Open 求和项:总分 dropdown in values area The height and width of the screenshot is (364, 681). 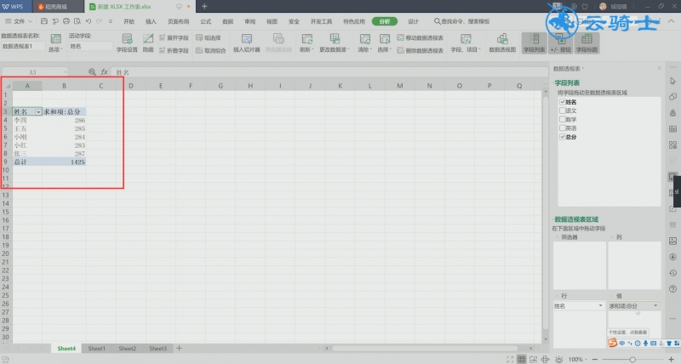click(655, 306)
